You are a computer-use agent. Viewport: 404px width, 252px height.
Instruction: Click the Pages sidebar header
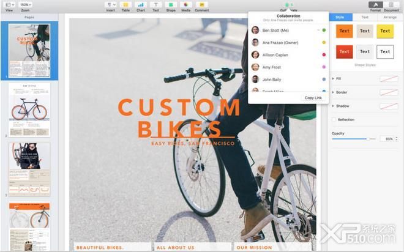click(x=29, y=17)
